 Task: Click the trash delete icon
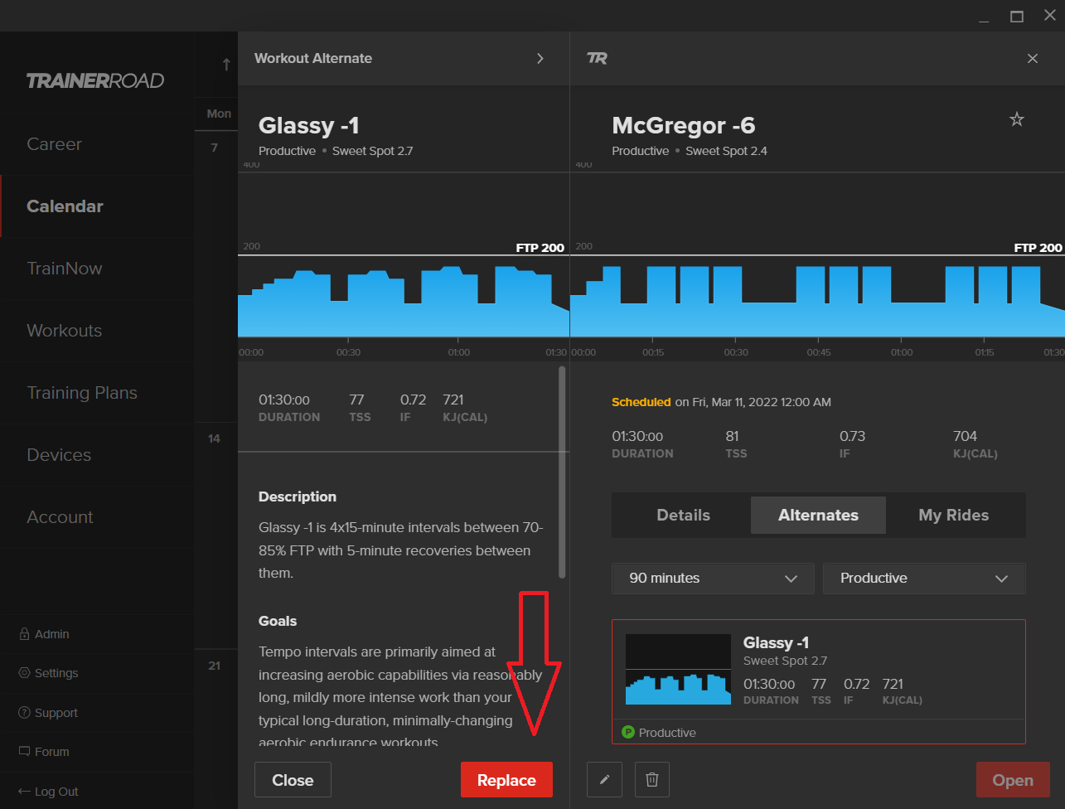click(x=652, y=780)
